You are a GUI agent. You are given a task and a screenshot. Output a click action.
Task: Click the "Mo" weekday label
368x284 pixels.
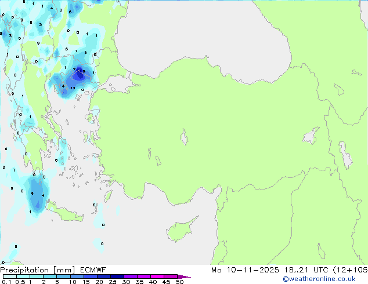(216, 270)
